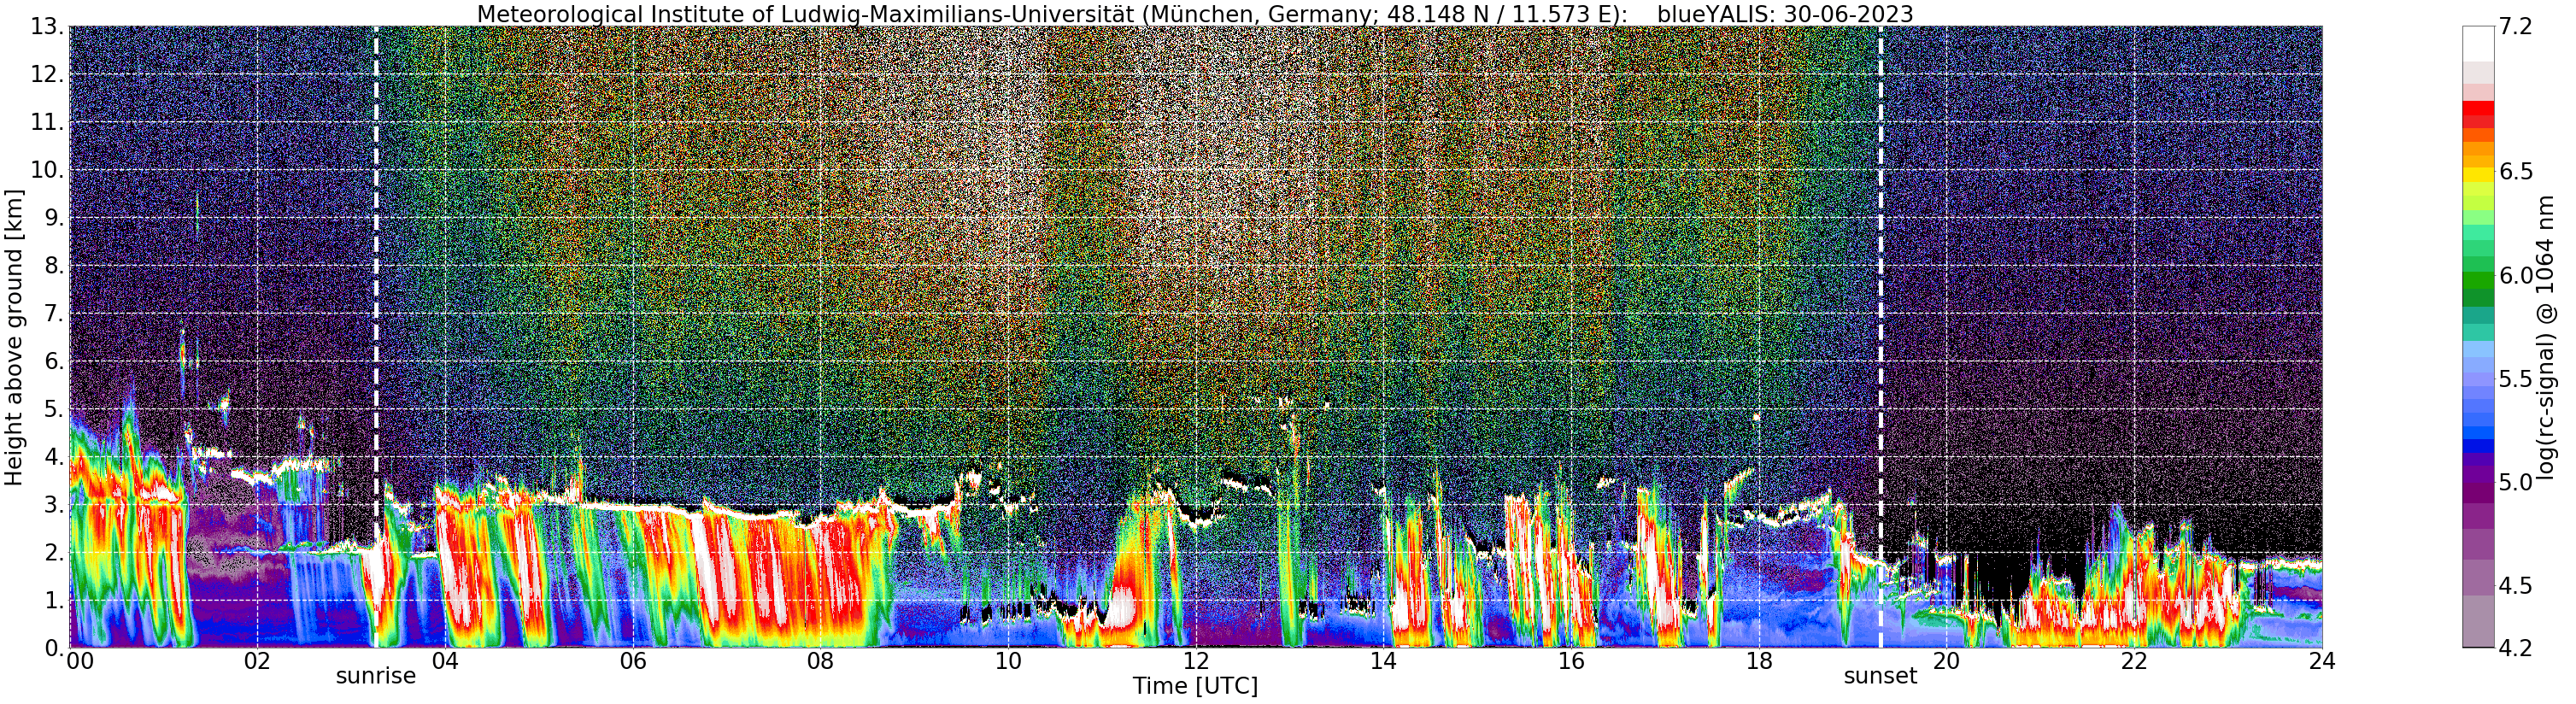The height and width of the screenshot is (704, 2576).
Task: Click the x-axis tick label '22'
Action: point(2134,661)
